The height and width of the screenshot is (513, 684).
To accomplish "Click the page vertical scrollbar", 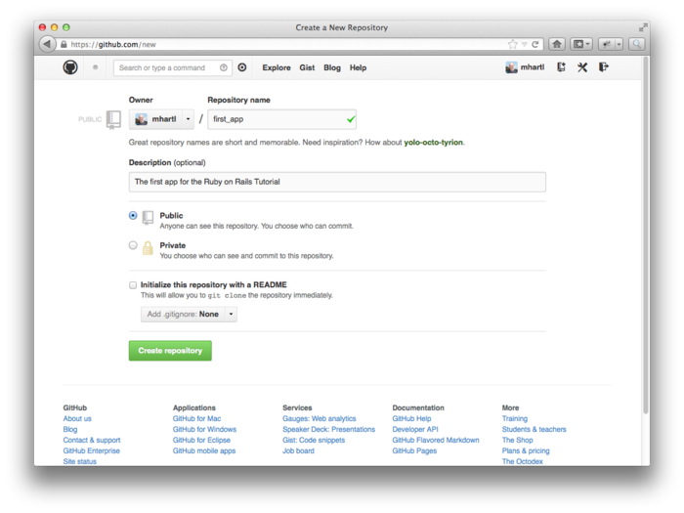I will (x=646, y=235).
